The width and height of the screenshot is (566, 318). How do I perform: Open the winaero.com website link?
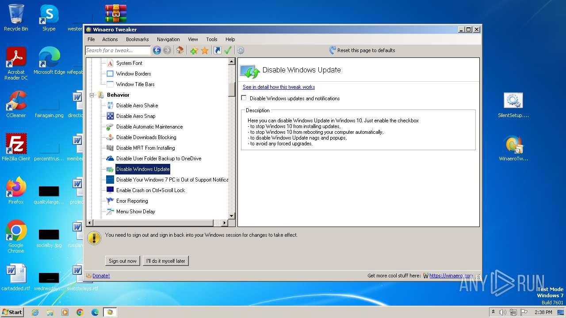[x=451, y=276]
